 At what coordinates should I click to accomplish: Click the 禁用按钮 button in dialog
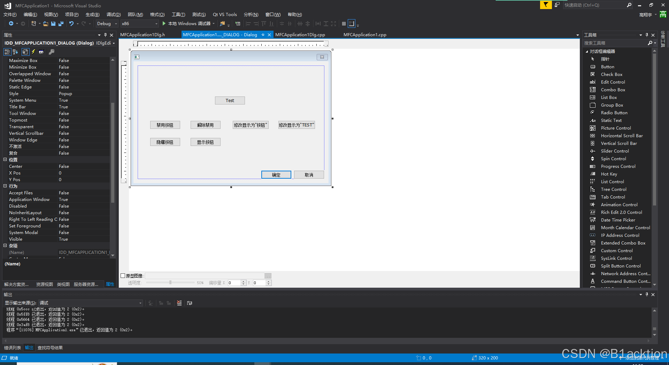[165, 125]
